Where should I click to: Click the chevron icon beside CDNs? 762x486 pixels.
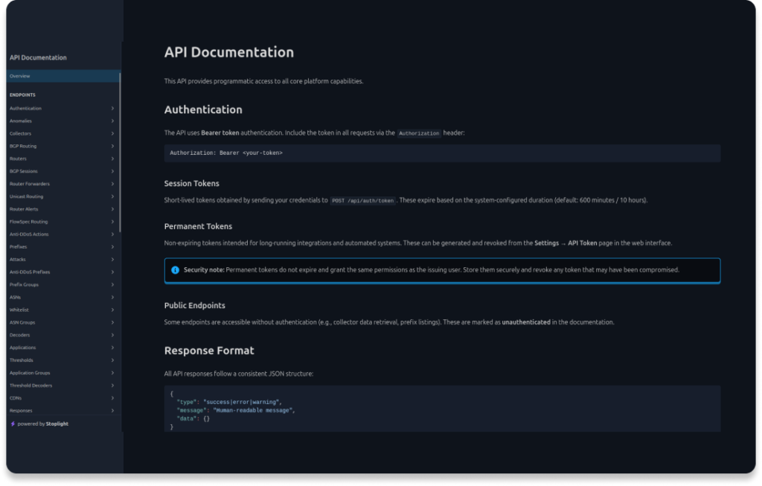tap(112, 398)
